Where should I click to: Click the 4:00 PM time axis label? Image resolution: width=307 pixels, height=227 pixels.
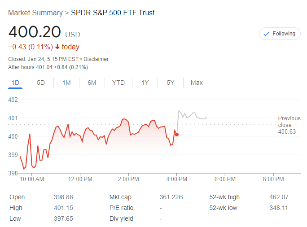click(x=177, y=179)
